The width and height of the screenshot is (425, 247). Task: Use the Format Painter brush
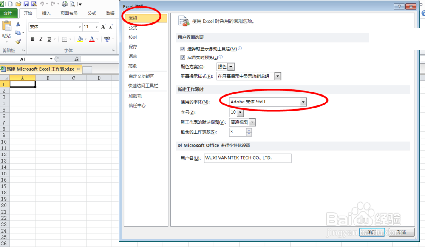tap(18, 41)
